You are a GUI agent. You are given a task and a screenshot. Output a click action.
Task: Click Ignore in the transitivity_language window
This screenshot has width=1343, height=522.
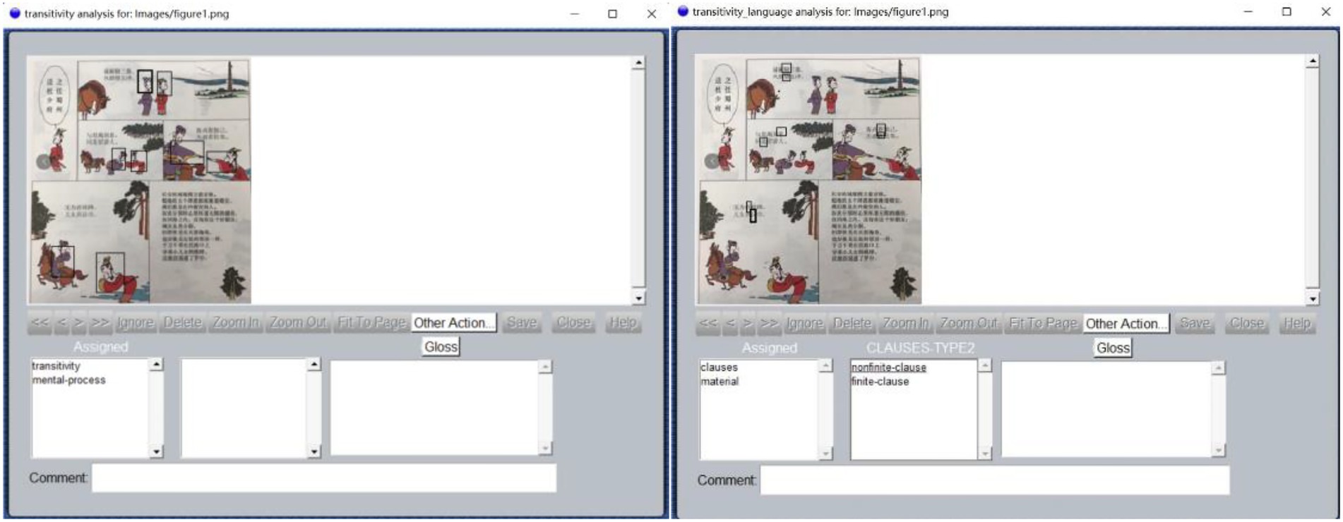click(804, 324)
